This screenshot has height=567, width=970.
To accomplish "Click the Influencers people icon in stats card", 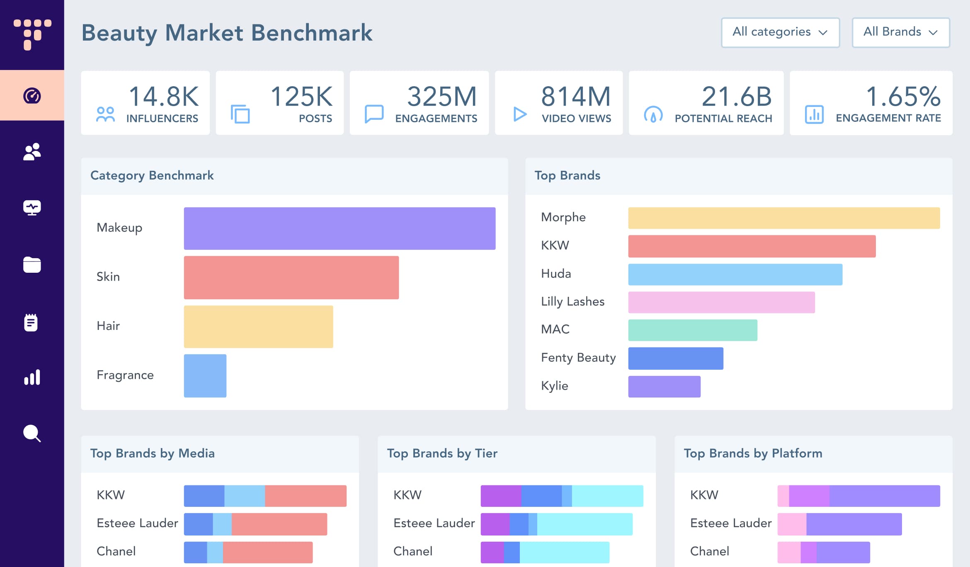I will (x=105, y=114).
